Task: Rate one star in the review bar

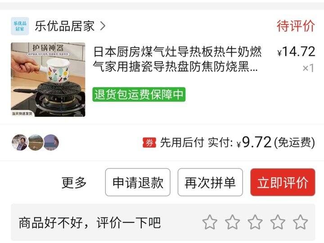Action: pos(210,222)
